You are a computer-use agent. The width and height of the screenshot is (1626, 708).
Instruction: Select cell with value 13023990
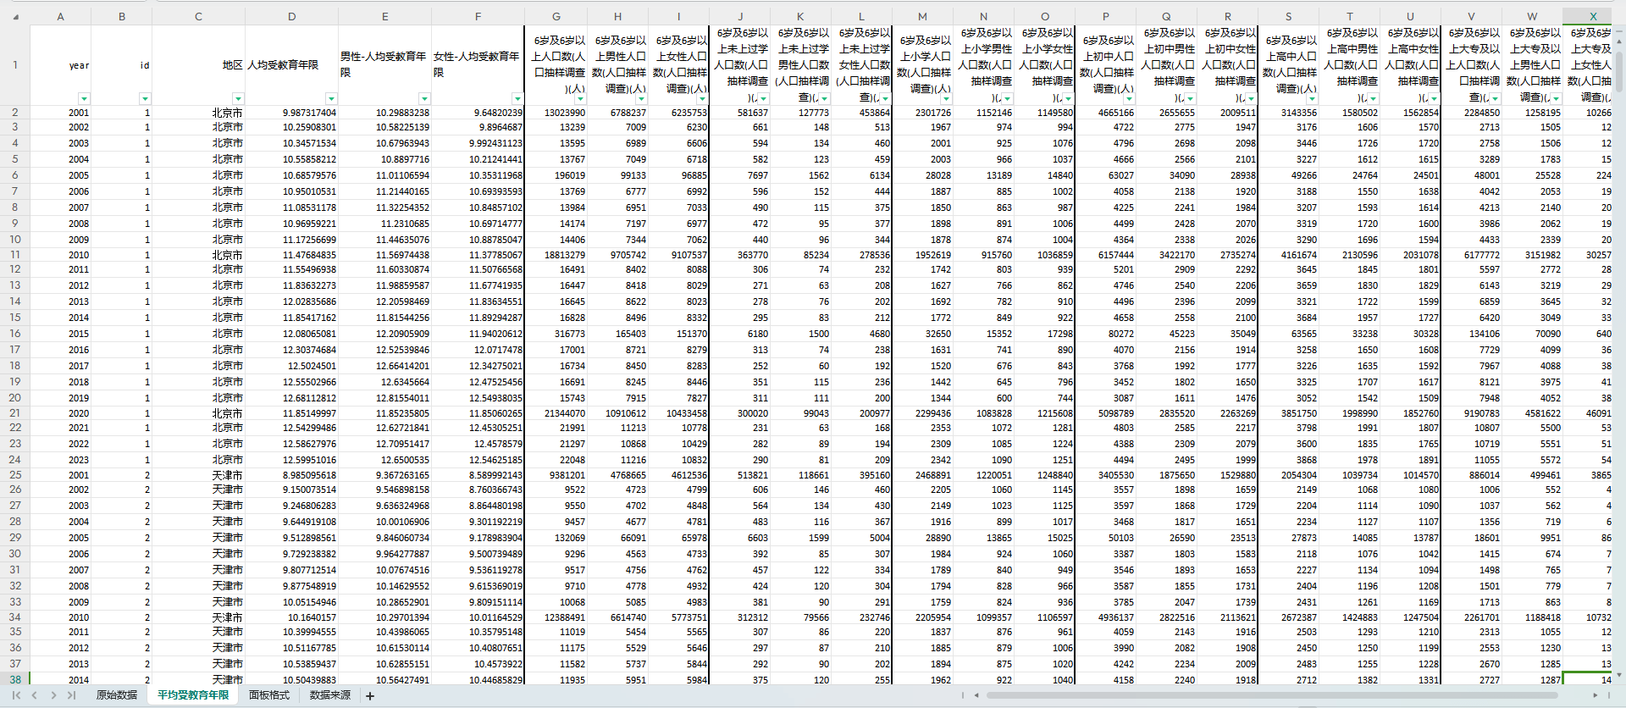[x=556, y=113]
